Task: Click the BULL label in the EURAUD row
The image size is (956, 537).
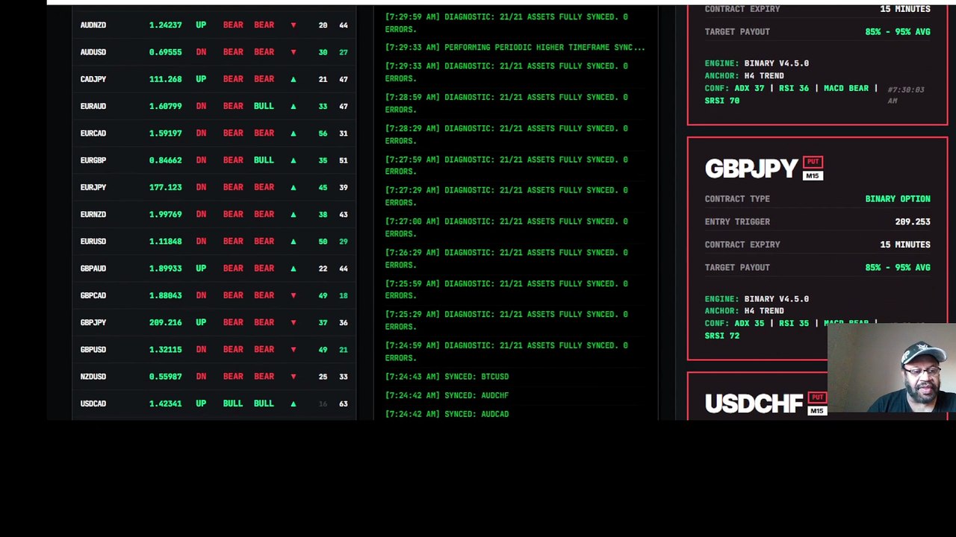Action: 264,106
